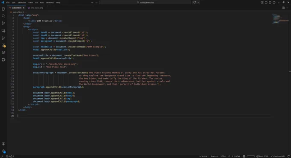Expand the breadcrumb ellipsis after index.html
The height and width of the screenshot is (158, 291).
25,12
